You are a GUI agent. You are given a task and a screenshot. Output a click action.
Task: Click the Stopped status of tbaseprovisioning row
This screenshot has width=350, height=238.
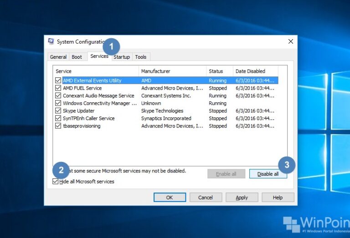tap(218, 126)
